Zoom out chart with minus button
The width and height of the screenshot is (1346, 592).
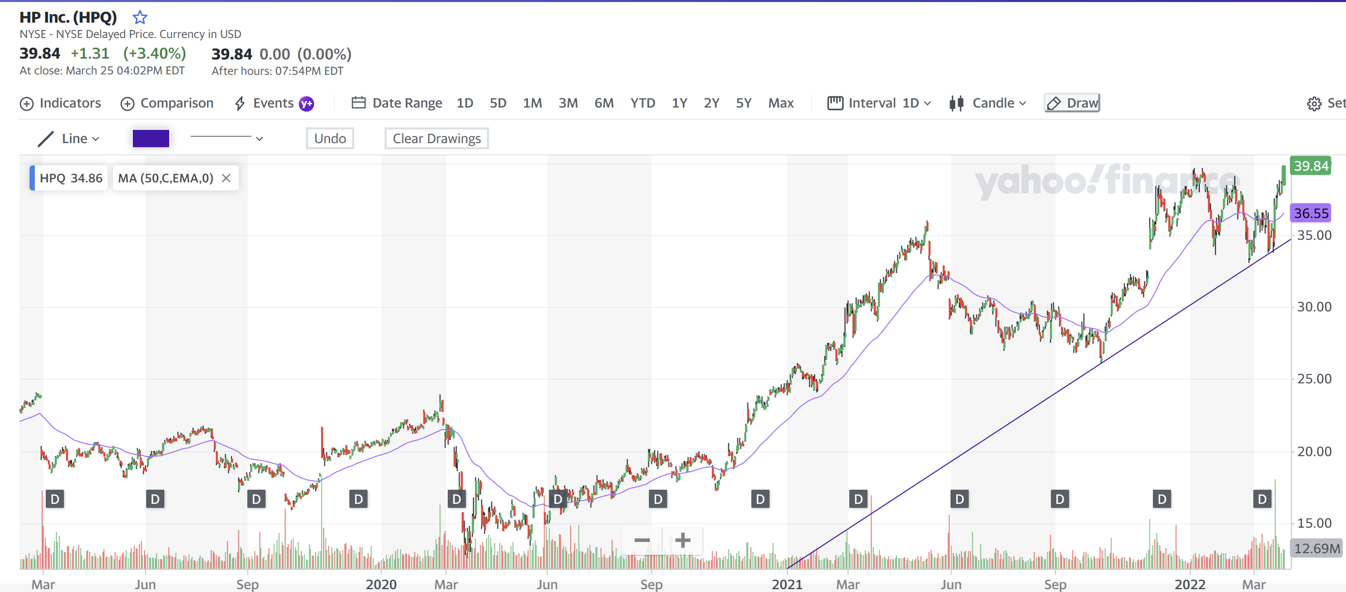coord(642,540)
